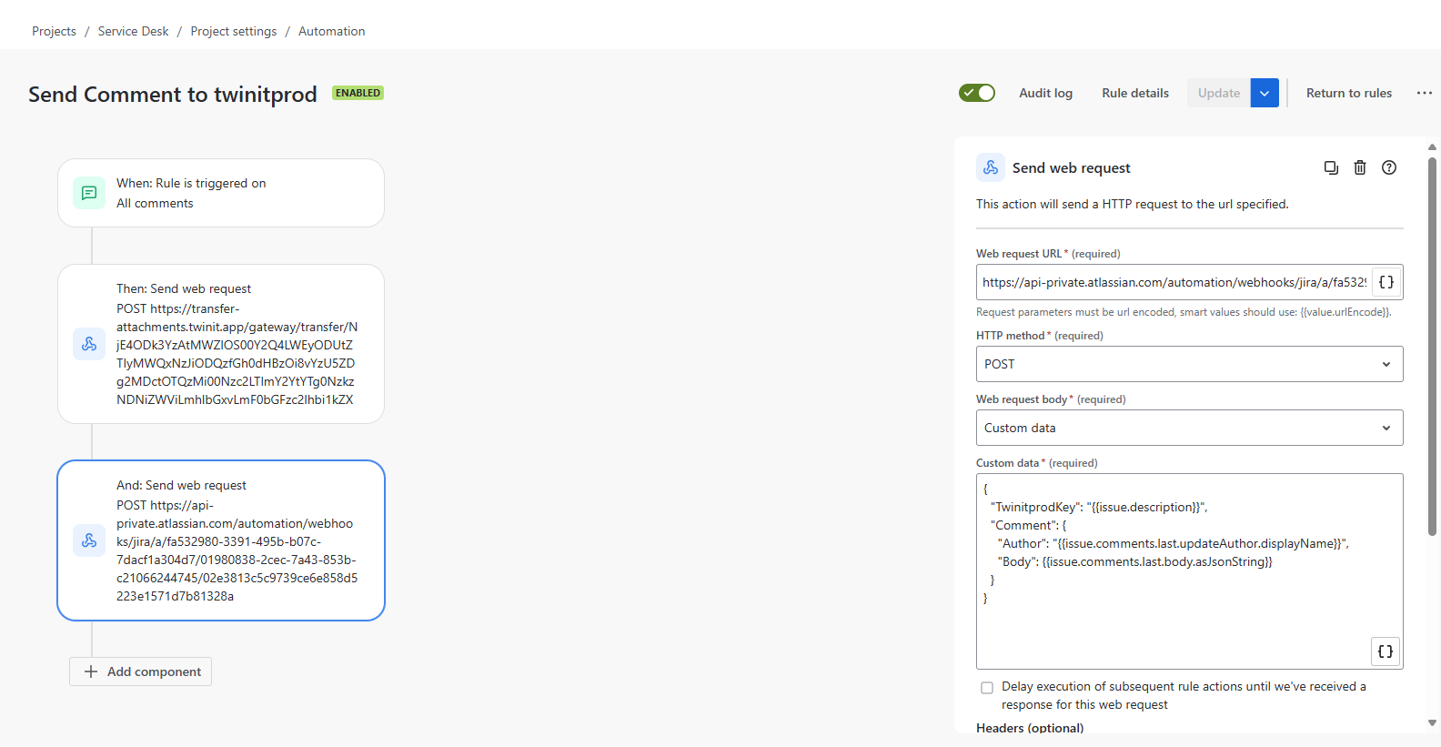Click the ENABLED status badge
This screenshot has width=1441, height=747.
coord(358,93)
